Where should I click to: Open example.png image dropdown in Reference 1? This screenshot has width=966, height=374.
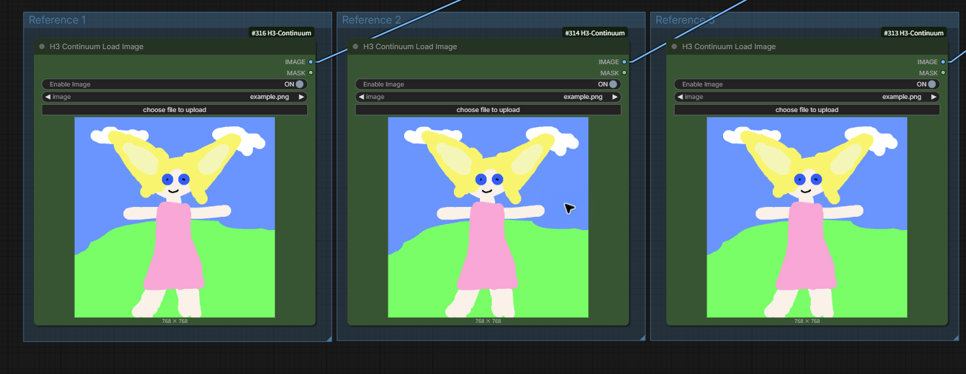pos(174,97)
